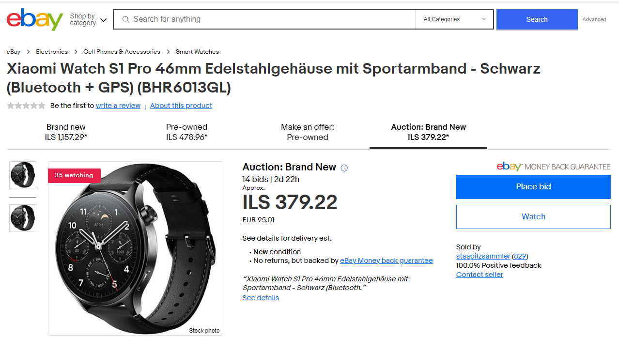The image size is (619, 337).
Task: Click the star rating icons
Action: click(26, 106)
